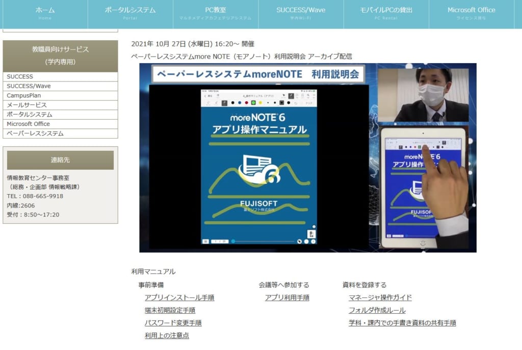This screenshot has width=522, height=350.
Task: Go to the PC教室 navigation tab
Action: pos(216,14)
